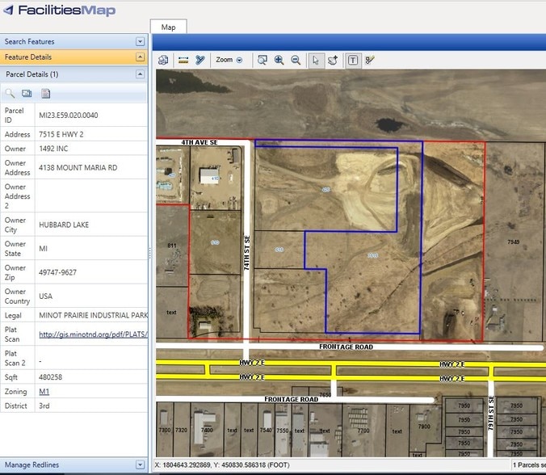Screen dimensions: 546x475
Task: Open the Manage Redlines panel
Action: coord(140,464)
